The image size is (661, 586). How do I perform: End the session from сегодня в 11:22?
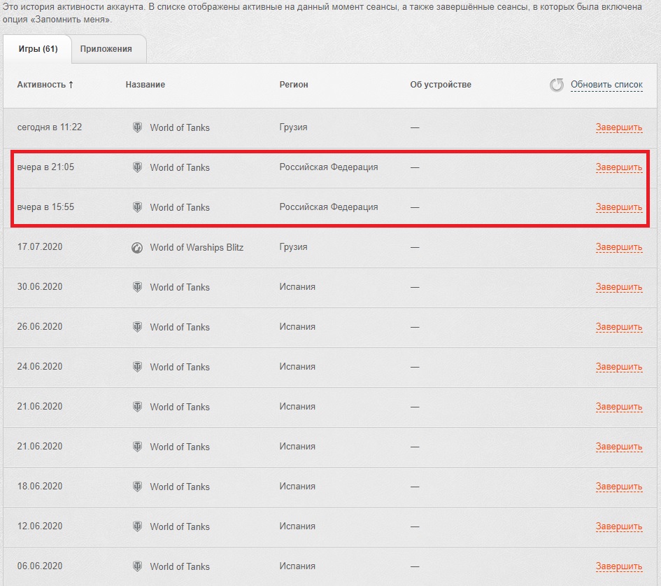tap(619, 127)
